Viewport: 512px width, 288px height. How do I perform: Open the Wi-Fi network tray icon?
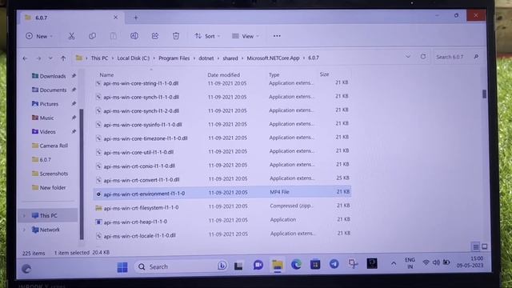click(x=426, y=262)
